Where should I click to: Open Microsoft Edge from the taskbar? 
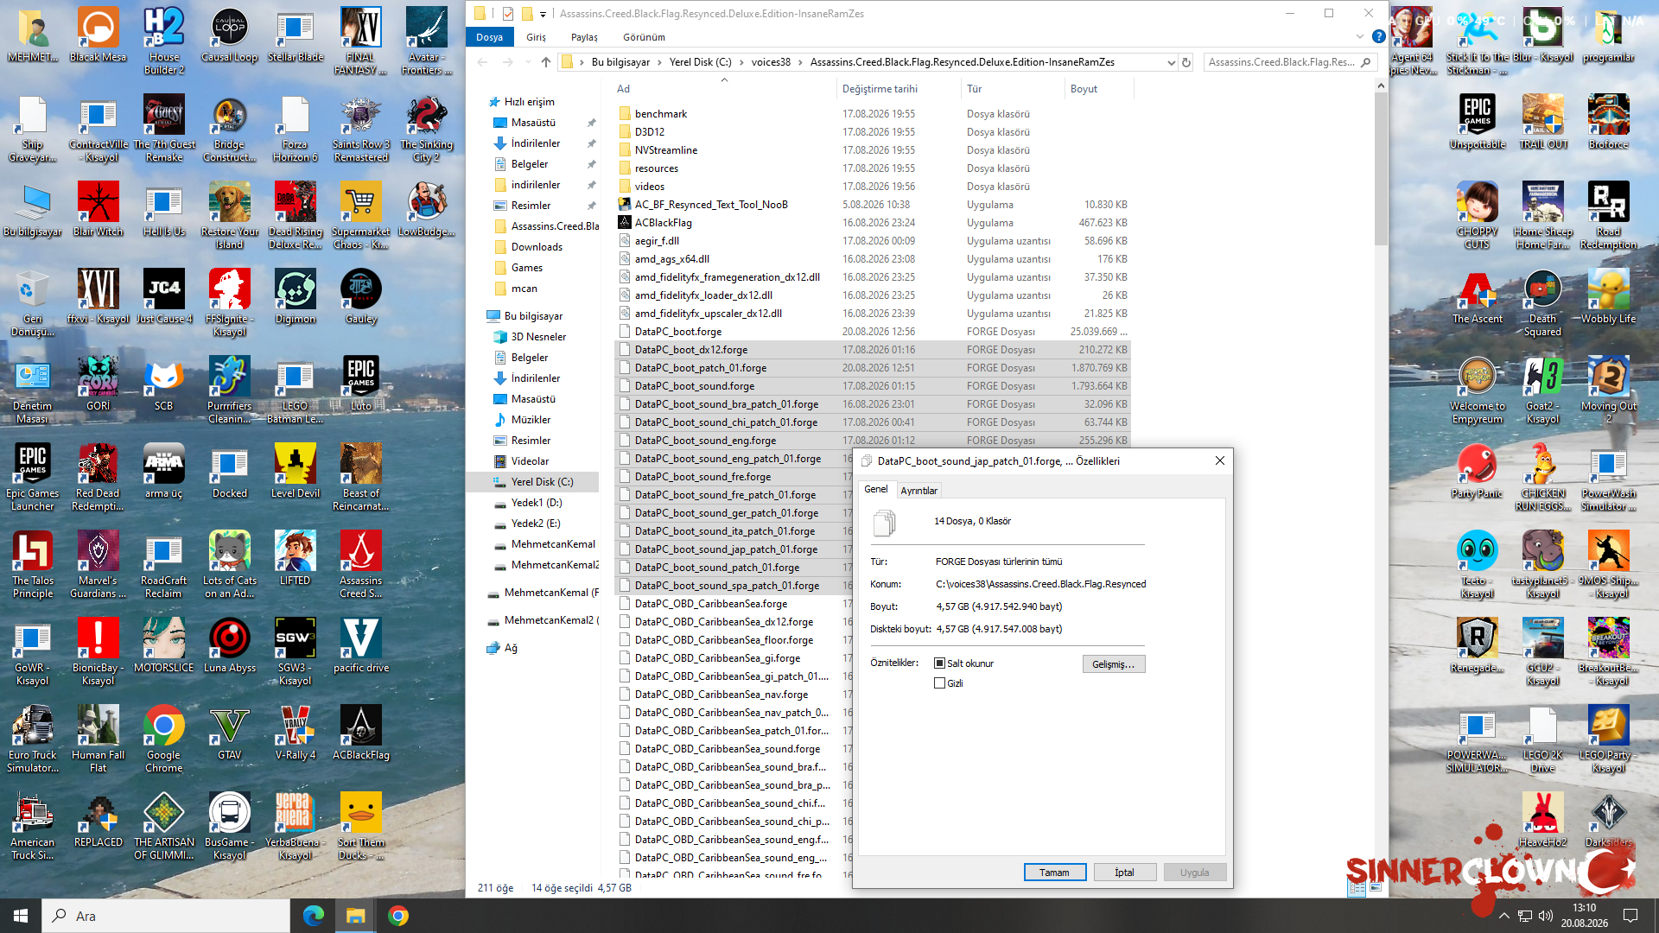point(313,916)
